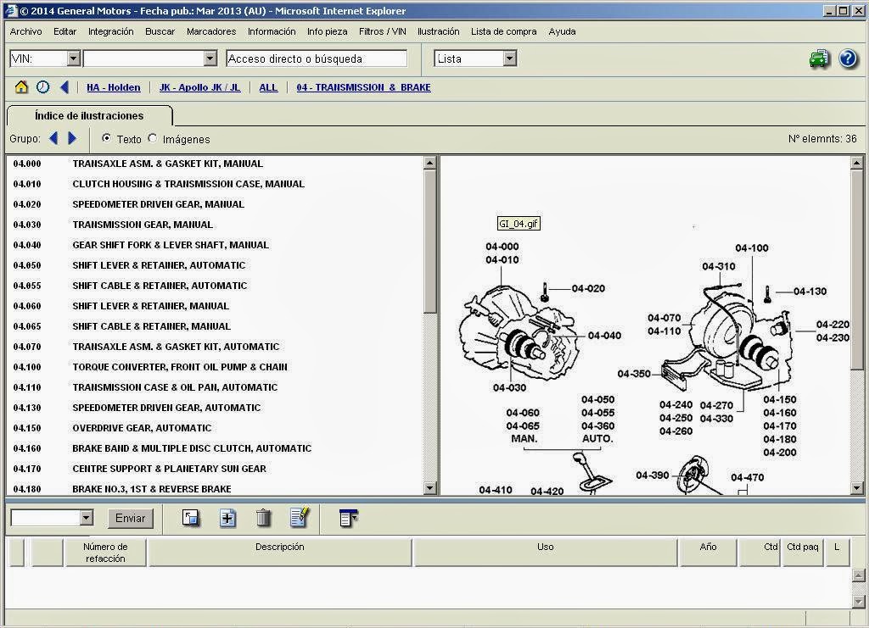Open the Info pieza menu

point(328,31)
